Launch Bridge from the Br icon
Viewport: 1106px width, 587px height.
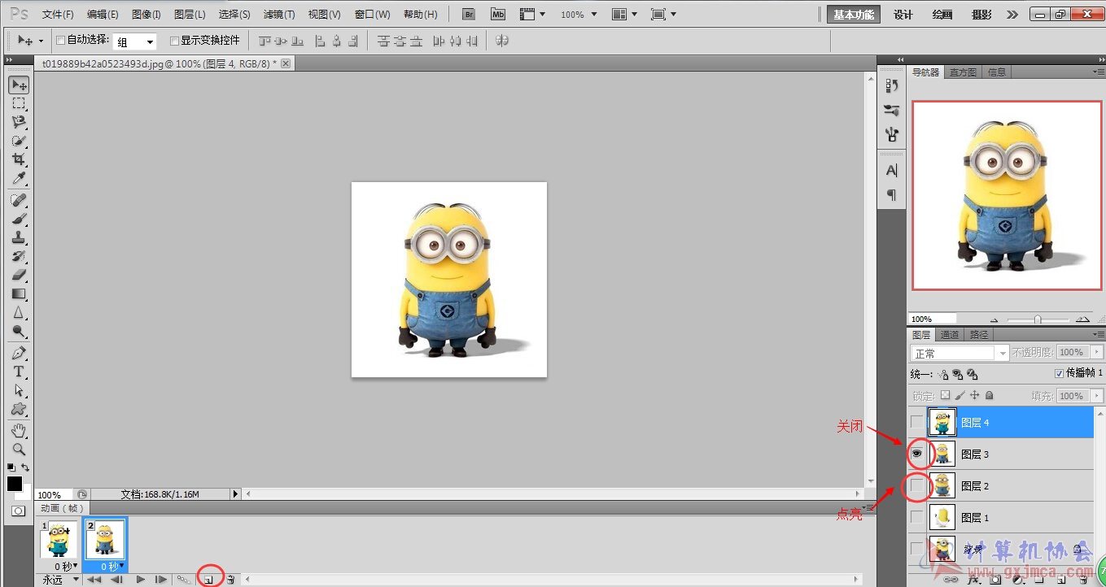pos(469,14)
